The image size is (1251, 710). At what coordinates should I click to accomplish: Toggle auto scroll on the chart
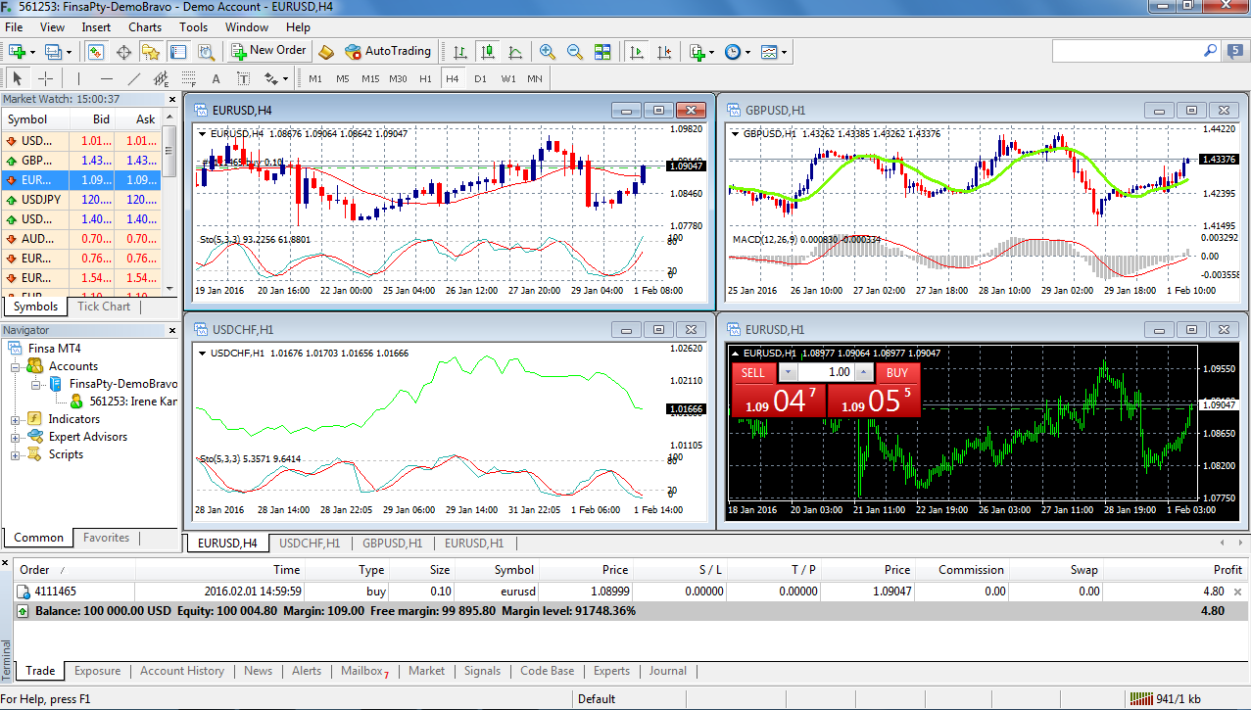tap(637, 52)
